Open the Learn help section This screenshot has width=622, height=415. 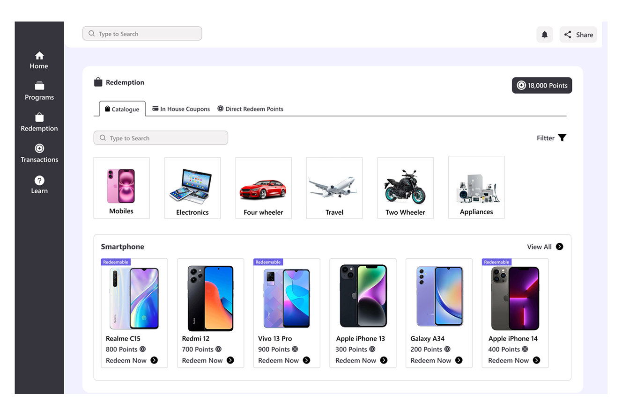click(39, 185)
